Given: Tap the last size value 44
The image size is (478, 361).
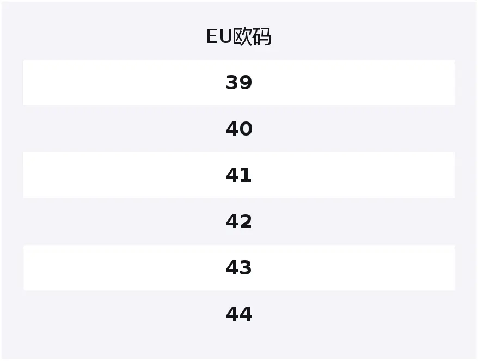Looking at the screenshot, I should pyautogui.click(x=239, y=314).
